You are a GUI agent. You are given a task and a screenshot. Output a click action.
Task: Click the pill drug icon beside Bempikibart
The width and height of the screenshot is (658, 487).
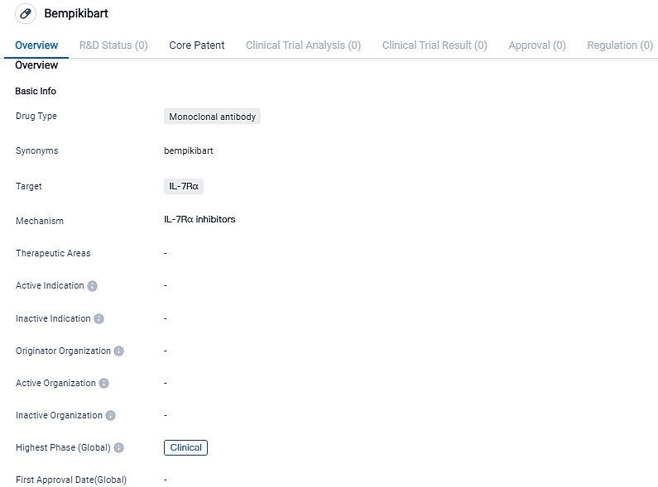(x=26, y=13)
